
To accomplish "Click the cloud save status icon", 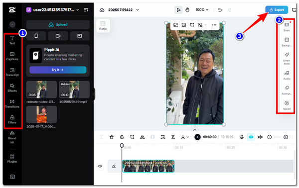I will point(102,10).
